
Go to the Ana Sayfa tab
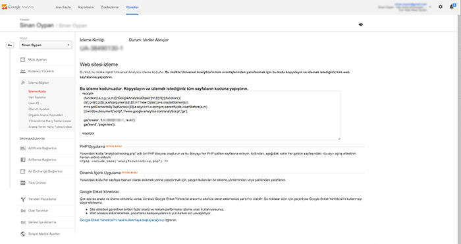click(63, 7)
